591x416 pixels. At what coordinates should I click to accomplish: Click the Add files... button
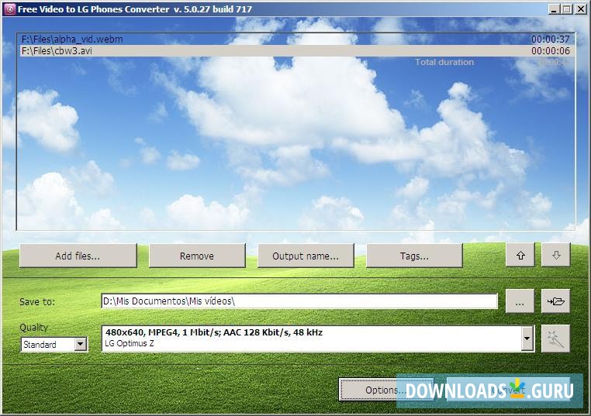[x=78, y=256]
